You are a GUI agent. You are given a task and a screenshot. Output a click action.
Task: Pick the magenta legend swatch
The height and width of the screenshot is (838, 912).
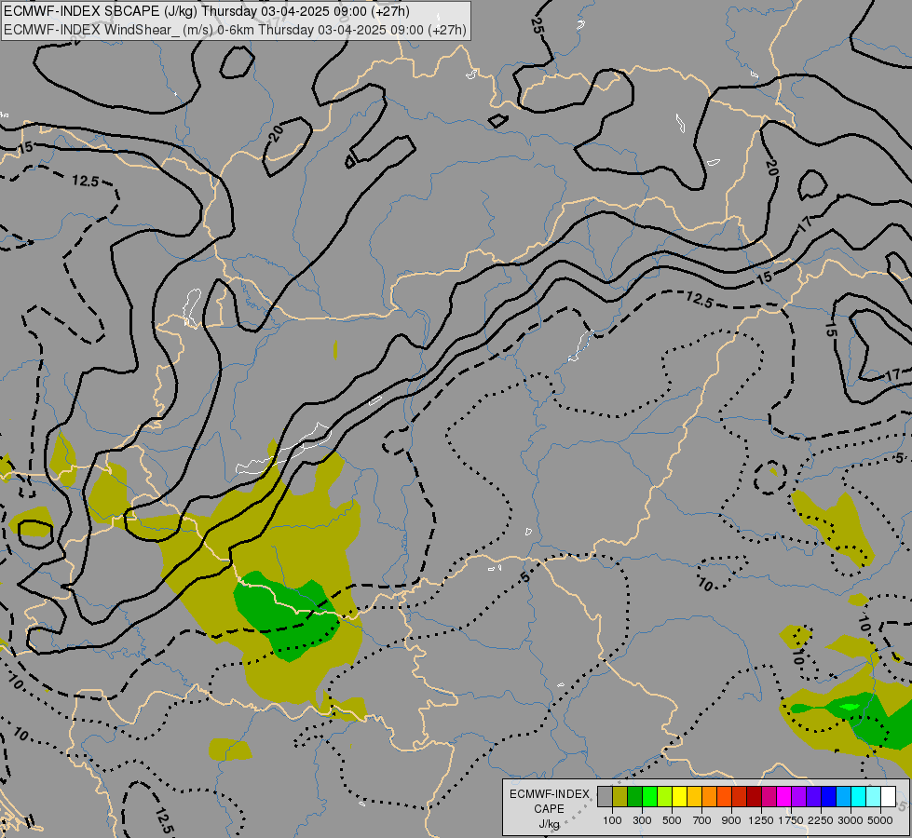pyautogui.click(x=783, y=796)
